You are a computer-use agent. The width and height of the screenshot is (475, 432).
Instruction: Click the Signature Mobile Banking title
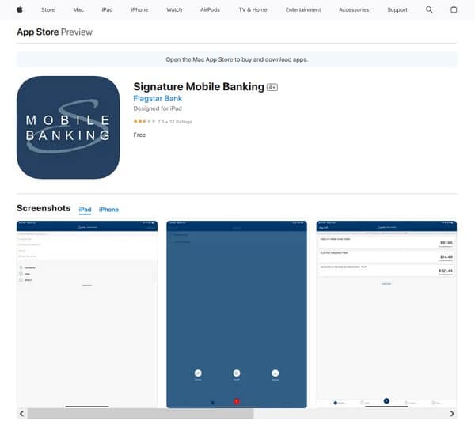(x=199, y=87)
